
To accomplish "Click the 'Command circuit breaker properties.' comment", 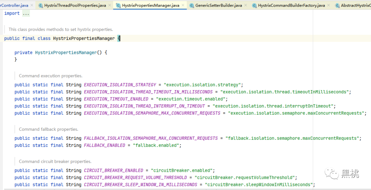I will point(55,161).
